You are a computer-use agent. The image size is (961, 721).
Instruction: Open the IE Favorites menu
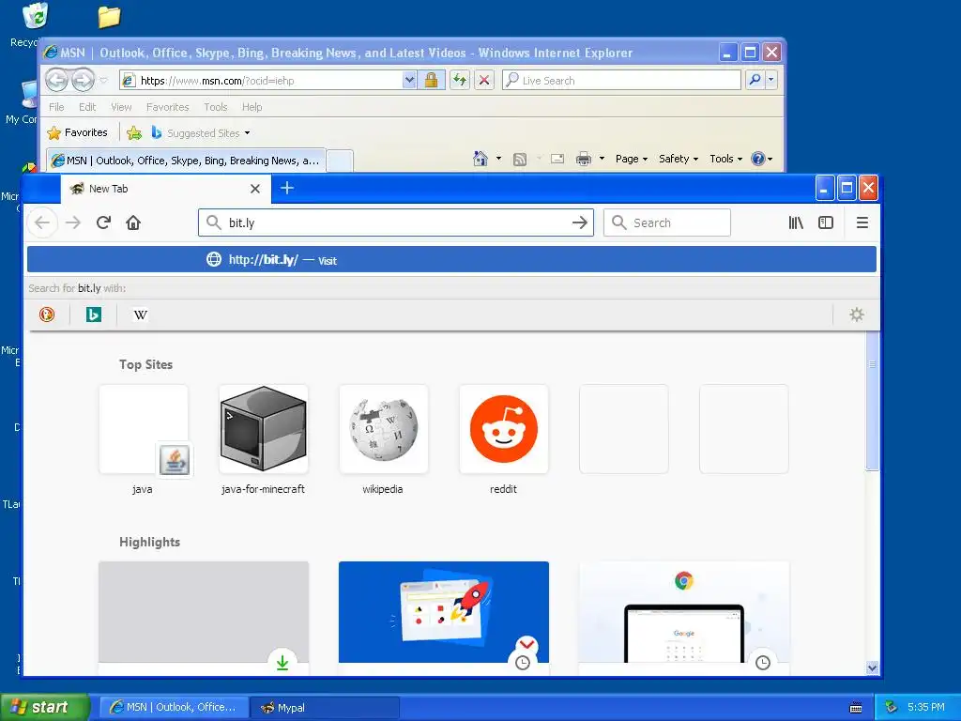click(167, 107)
